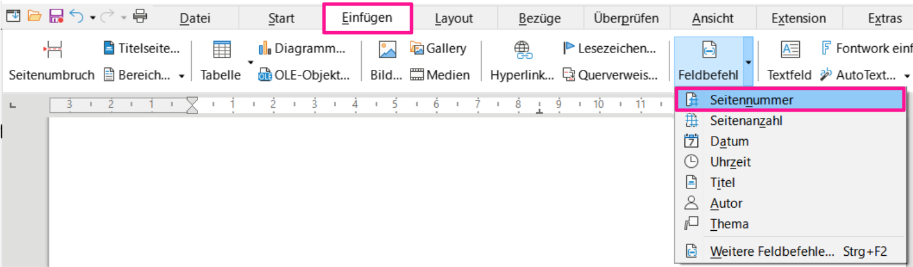Click the Seitenumbruch page break icon

52,49
